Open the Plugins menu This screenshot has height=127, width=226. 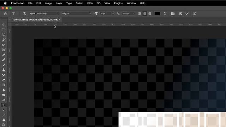pos(118,3)
